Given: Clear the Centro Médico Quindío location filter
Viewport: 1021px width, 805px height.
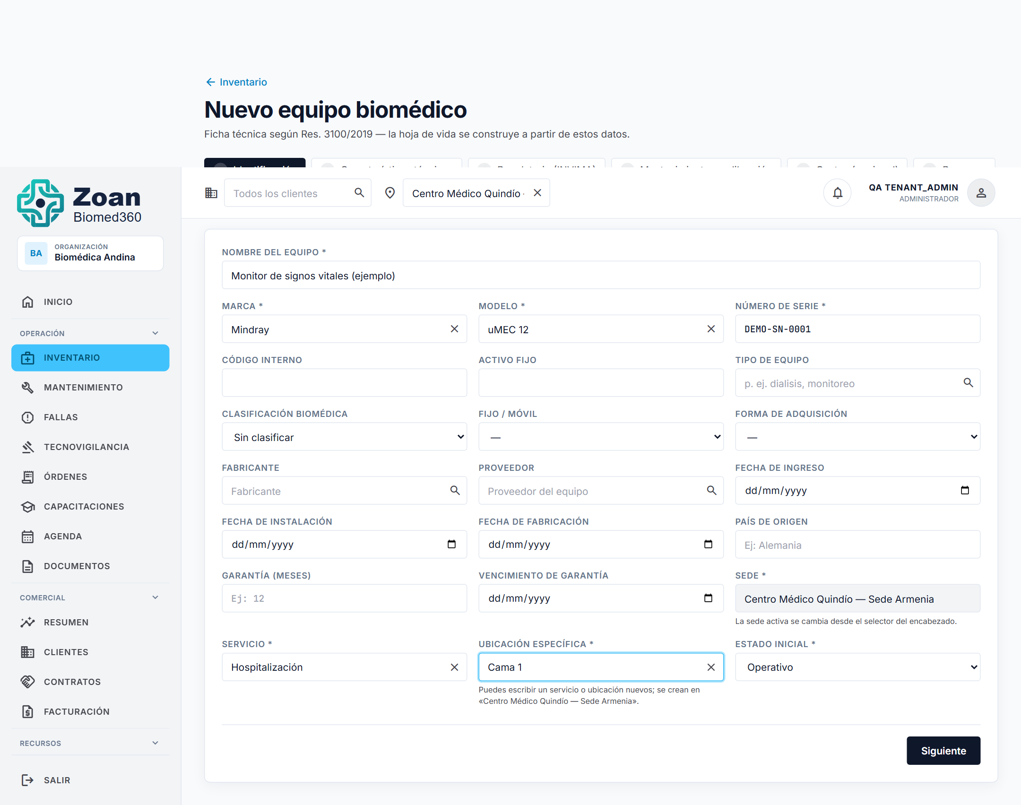Looking at the screenshot, I should (537, 193).
